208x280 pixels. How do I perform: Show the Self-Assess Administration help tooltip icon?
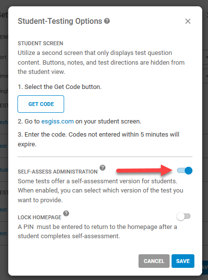click(103, 168)
